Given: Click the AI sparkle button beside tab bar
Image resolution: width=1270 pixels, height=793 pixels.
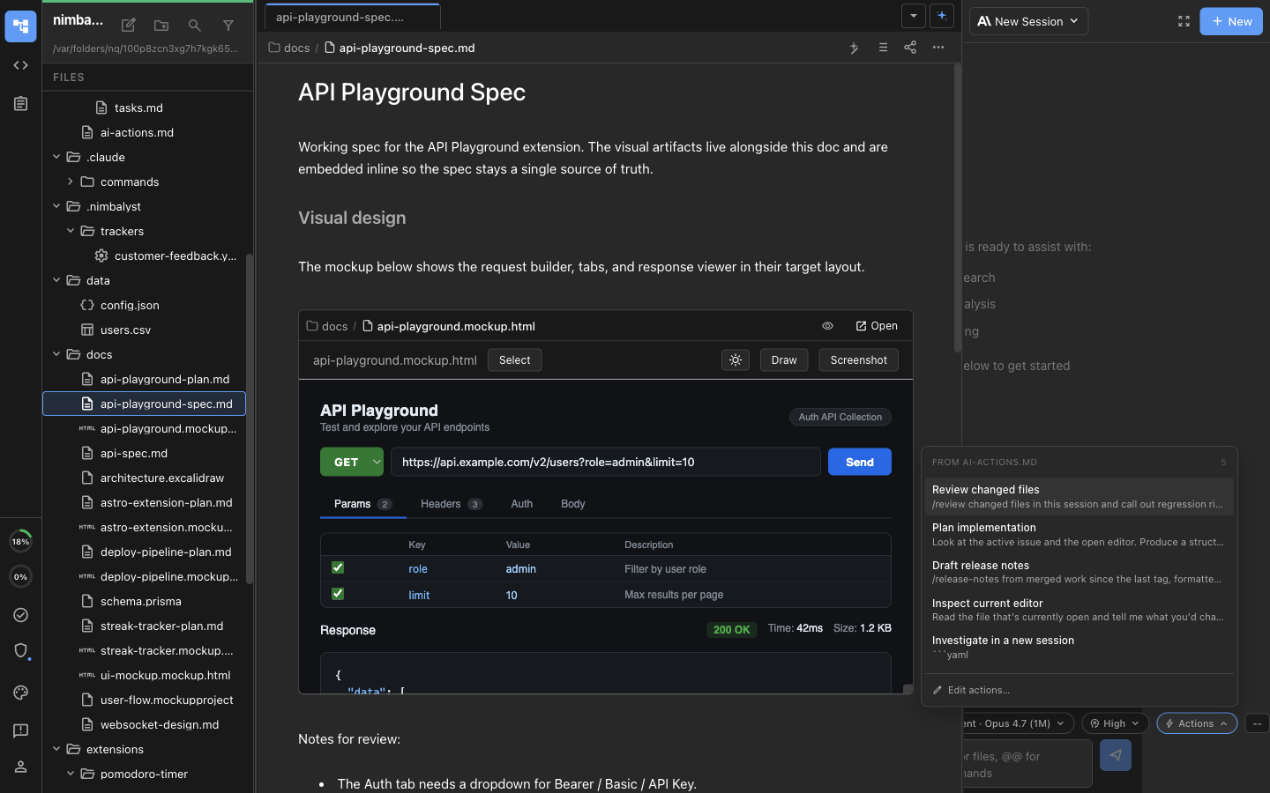Looking at the screenshot, I should pyautogui.click(x=942, y=16).
